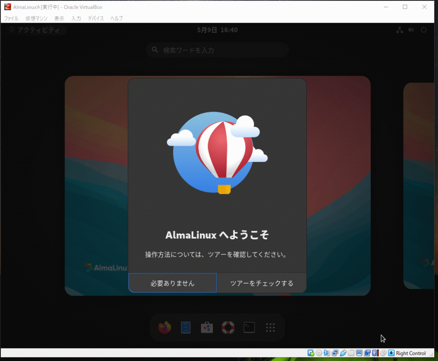
Task: Open the 入力 menu
Action: [76, 18]
